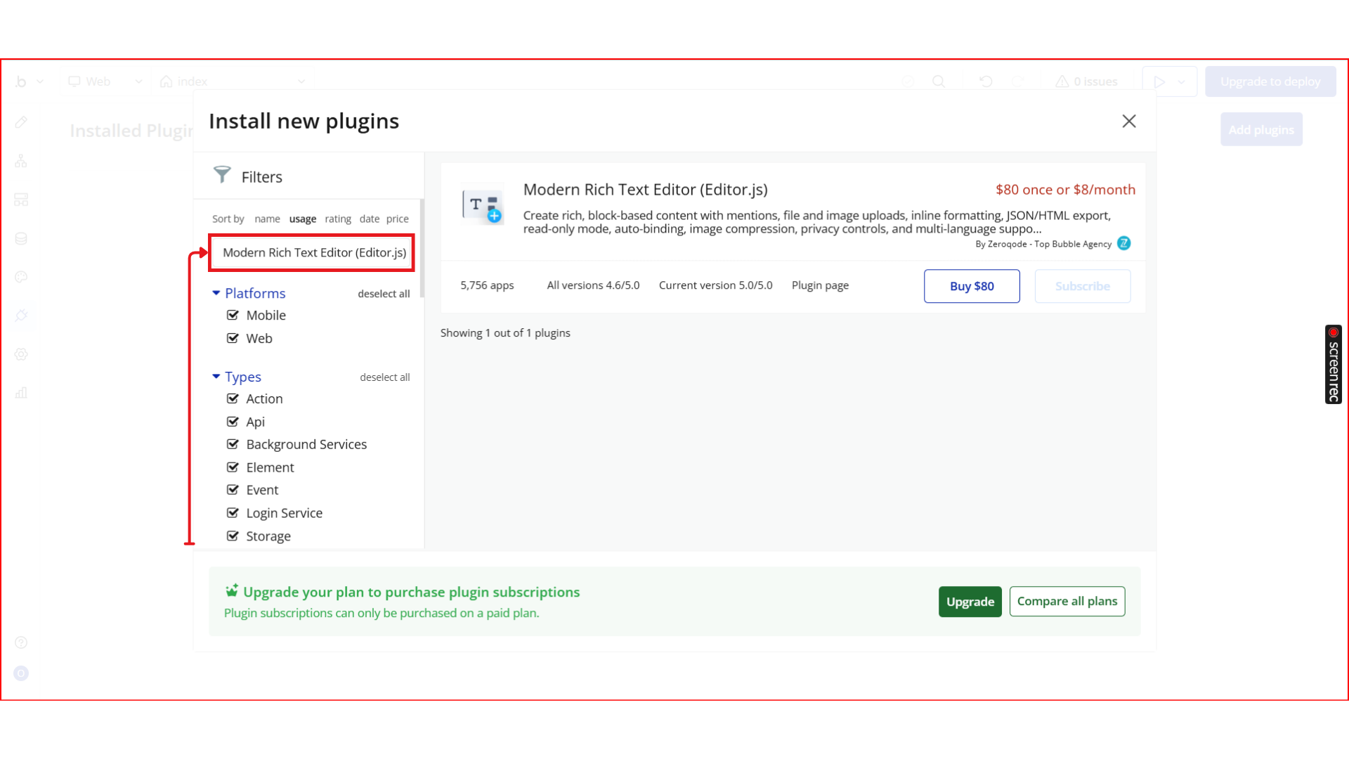Viewport: 1349px width, 759px height.
Task: Sort plugins by rating
Action: [337, 219]
